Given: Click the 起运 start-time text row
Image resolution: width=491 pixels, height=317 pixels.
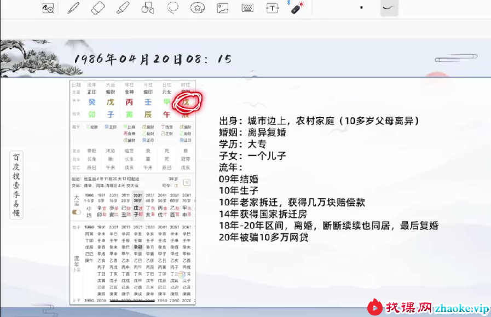Looking at the screenshot, I should point(105,179).
